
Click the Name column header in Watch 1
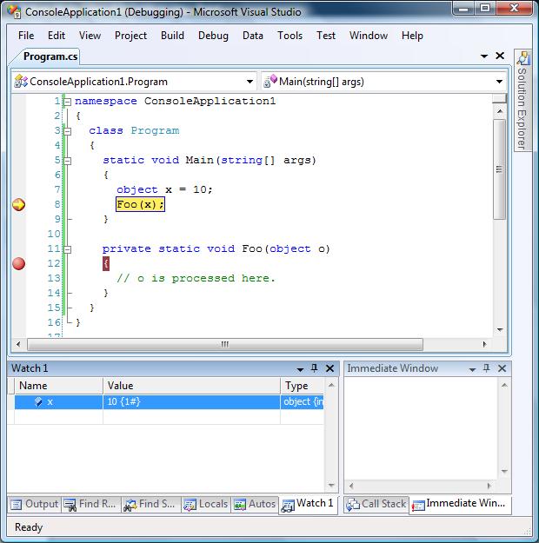click(58, 386)
